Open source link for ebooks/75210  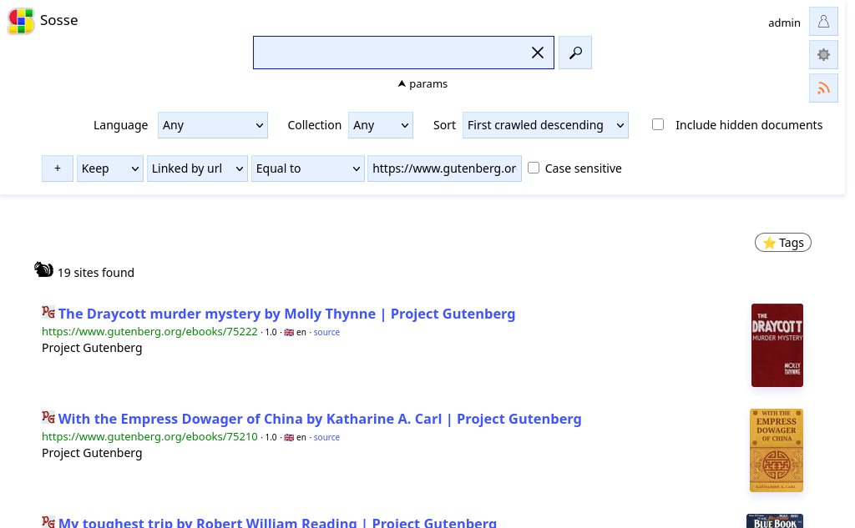tap(326, 438)
